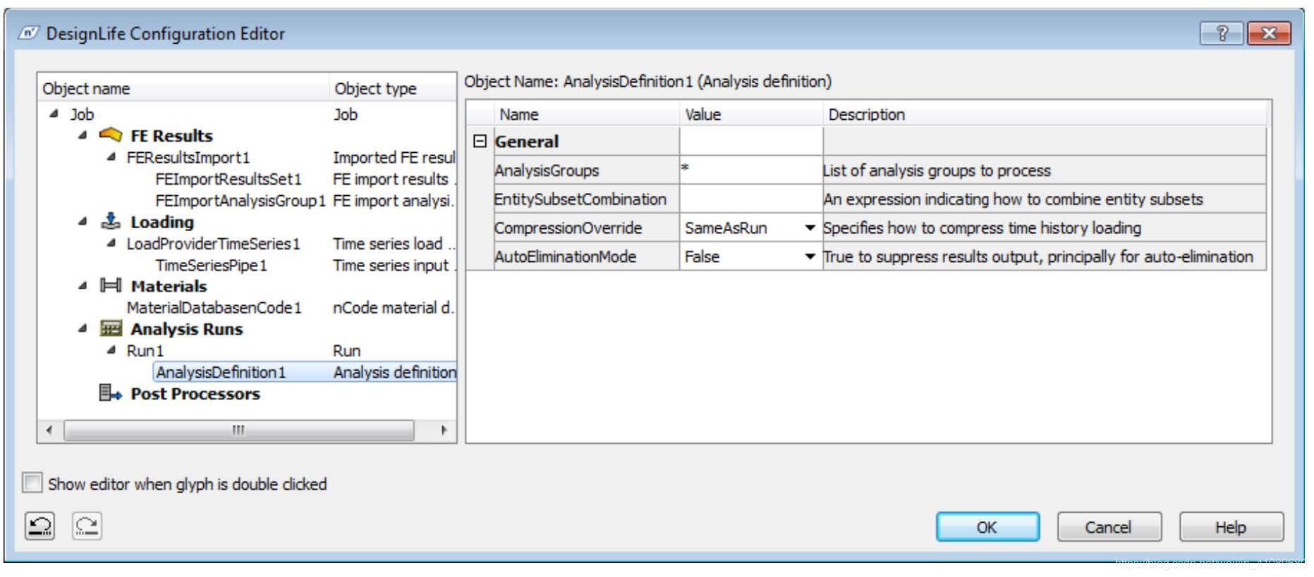The image size is (1314, 577).
Task: Select the MaterialDatabasenCode1 tree item
Action: [x=214, y=308]
